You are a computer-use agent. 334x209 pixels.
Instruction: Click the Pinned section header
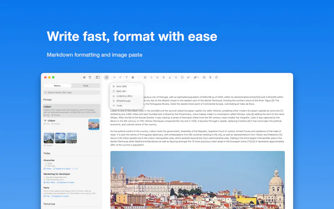point(47,99)
